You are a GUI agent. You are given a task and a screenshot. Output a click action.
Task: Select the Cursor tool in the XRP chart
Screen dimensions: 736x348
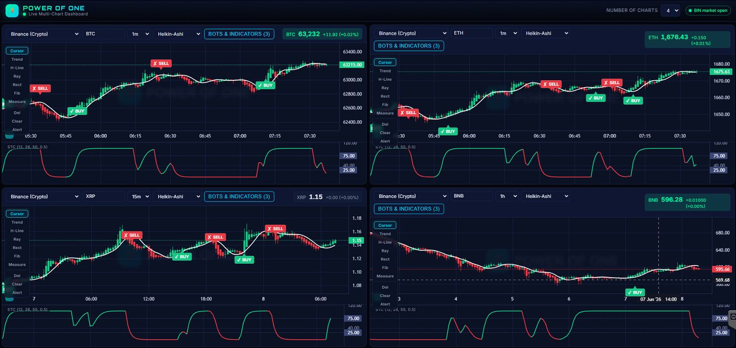point(17,214)
